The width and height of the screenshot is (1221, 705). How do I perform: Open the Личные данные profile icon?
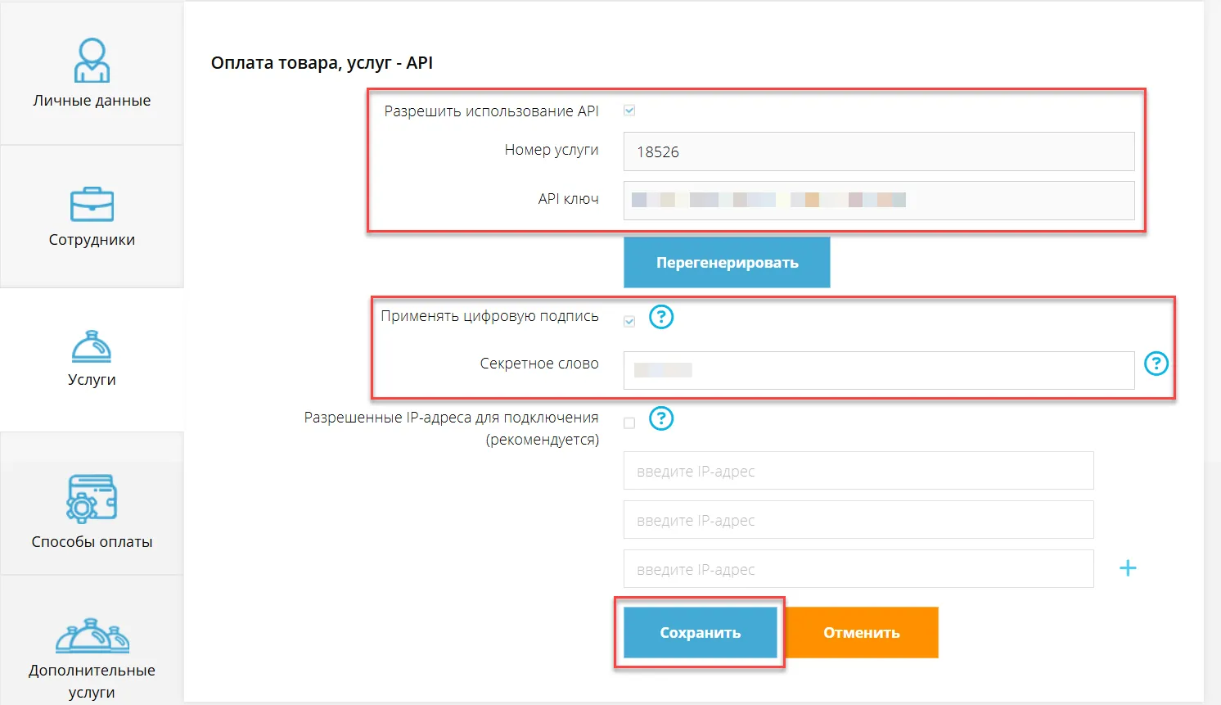92,59
